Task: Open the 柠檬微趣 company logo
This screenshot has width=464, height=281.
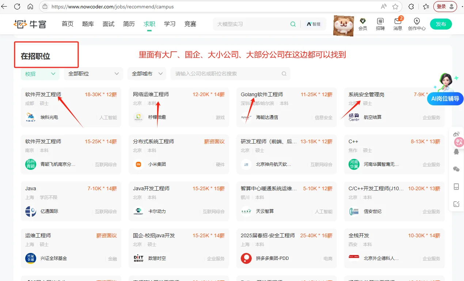Action: (x=138, y=117)
